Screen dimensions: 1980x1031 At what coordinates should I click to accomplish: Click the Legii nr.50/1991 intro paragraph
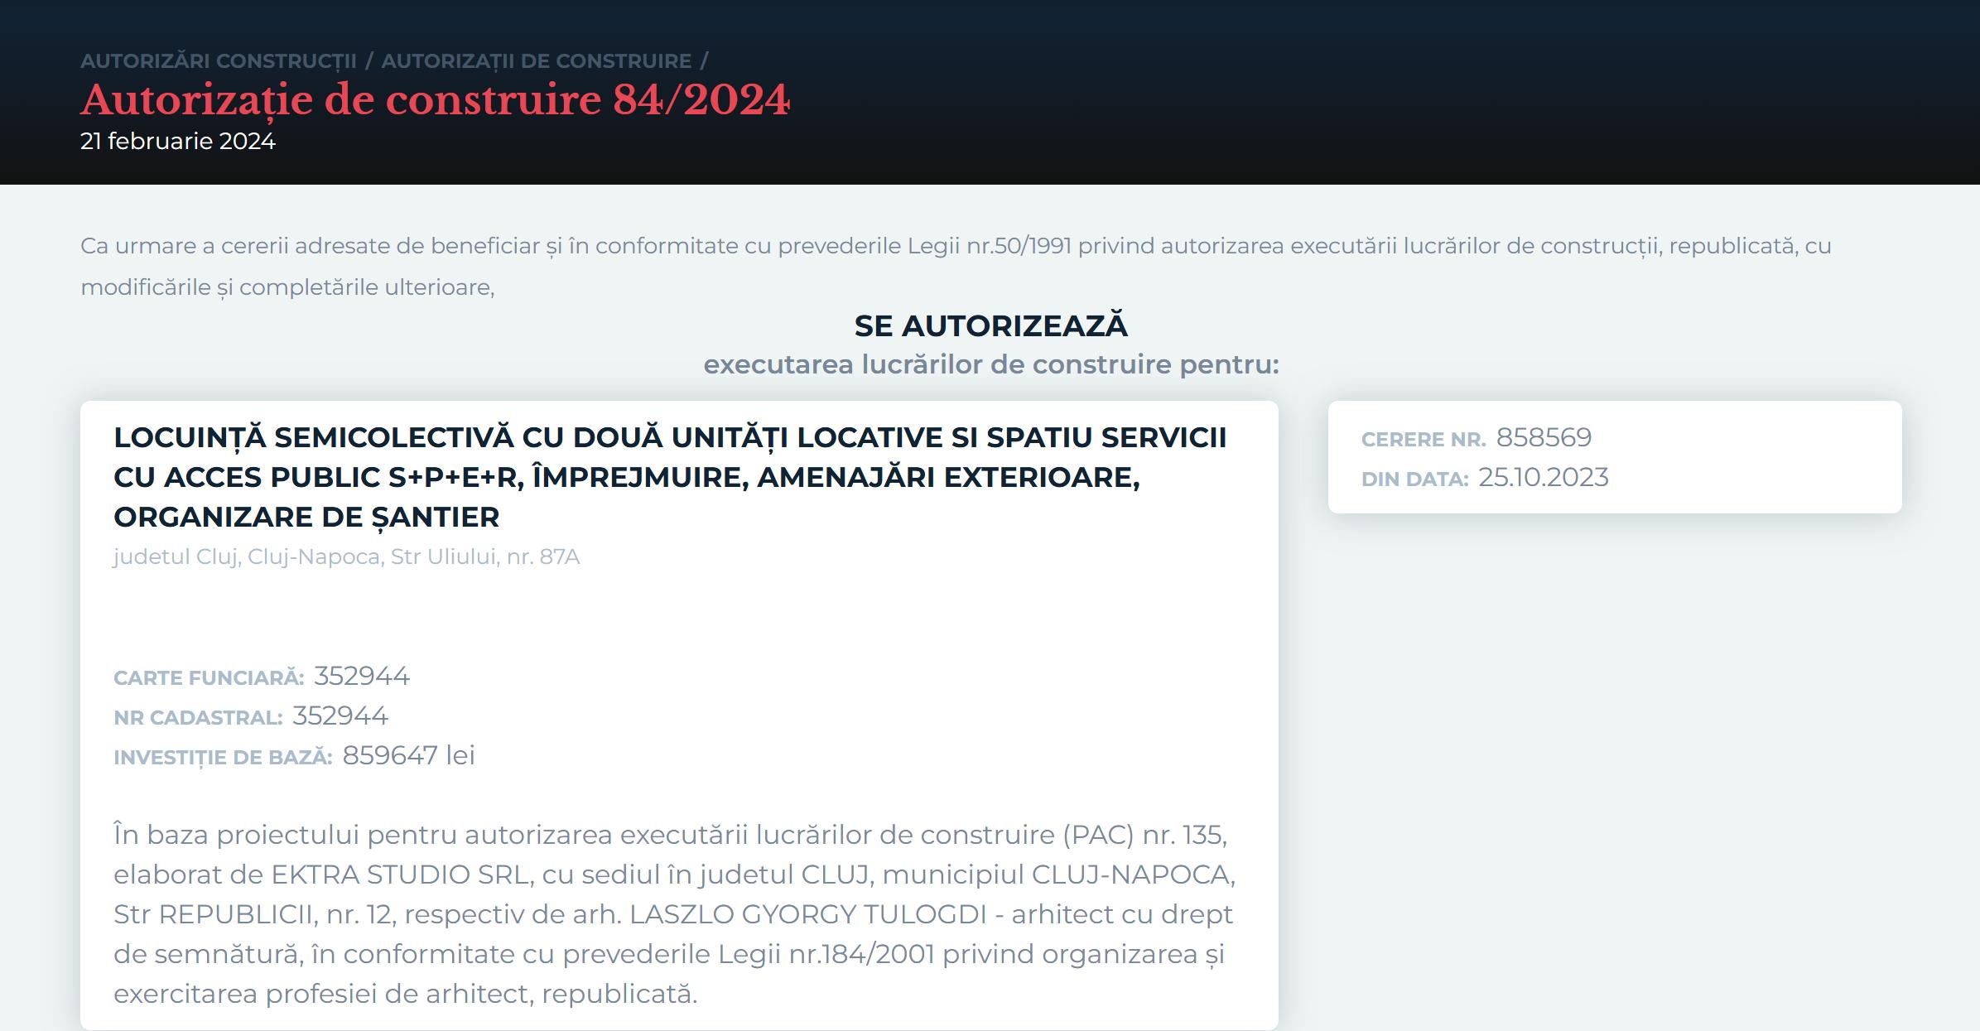[x=955, y=266]
